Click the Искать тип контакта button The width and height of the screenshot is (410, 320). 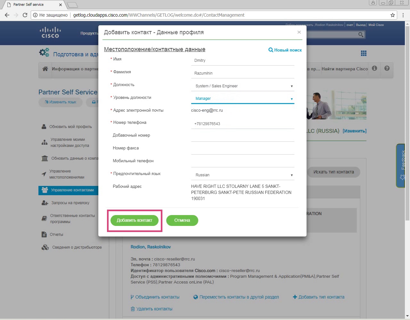(x=333, y=172)
